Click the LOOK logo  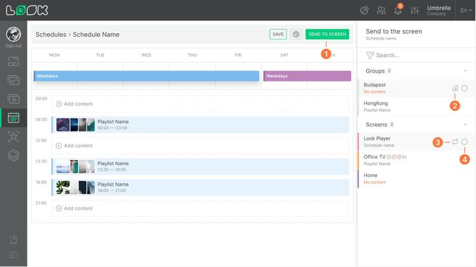click(x=27, y=10)
